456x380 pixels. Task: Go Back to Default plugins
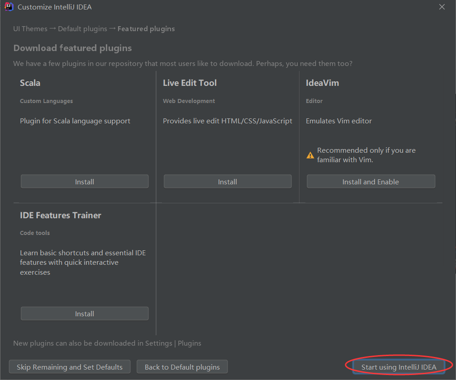182,367
